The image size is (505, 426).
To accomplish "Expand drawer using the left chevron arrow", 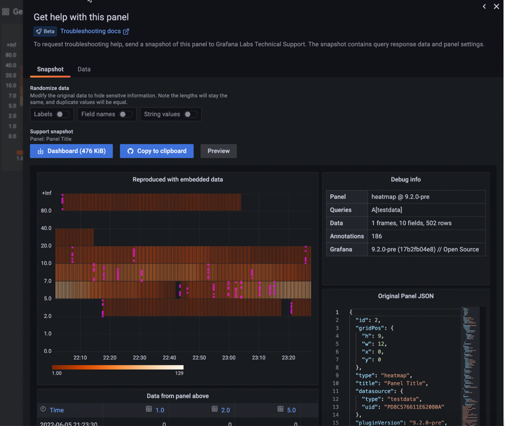I will 484,6.
